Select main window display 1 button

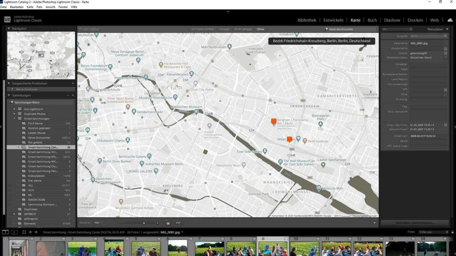5,232
